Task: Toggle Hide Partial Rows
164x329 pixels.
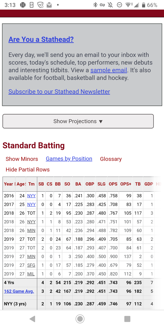Action: pyautogui.click(x=28, y=170)
